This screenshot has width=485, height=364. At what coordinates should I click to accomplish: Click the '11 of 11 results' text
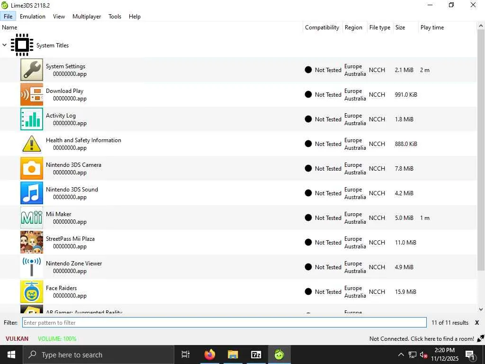[450, 322]
